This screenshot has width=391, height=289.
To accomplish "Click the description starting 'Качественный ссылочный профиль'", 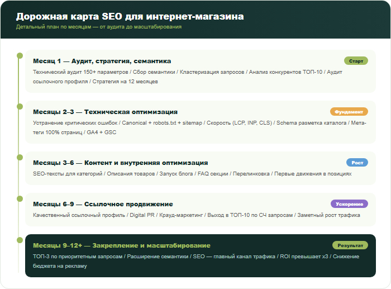I will coord(197,215).
